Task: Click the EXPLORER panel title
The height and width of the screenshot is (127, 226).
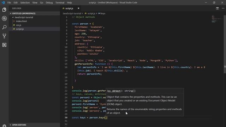Action: click(17, 8)
